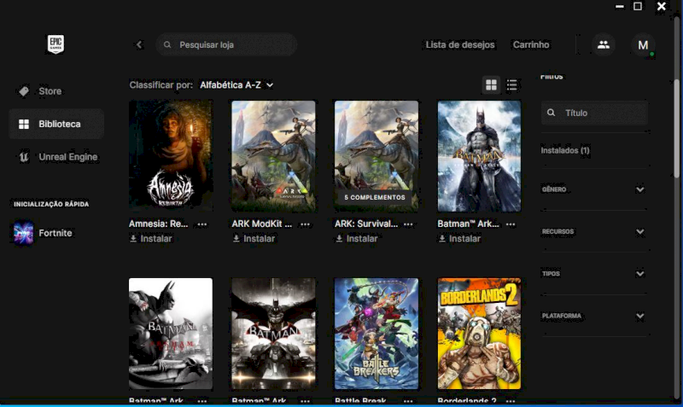Open Lista de desejos link

460,45
